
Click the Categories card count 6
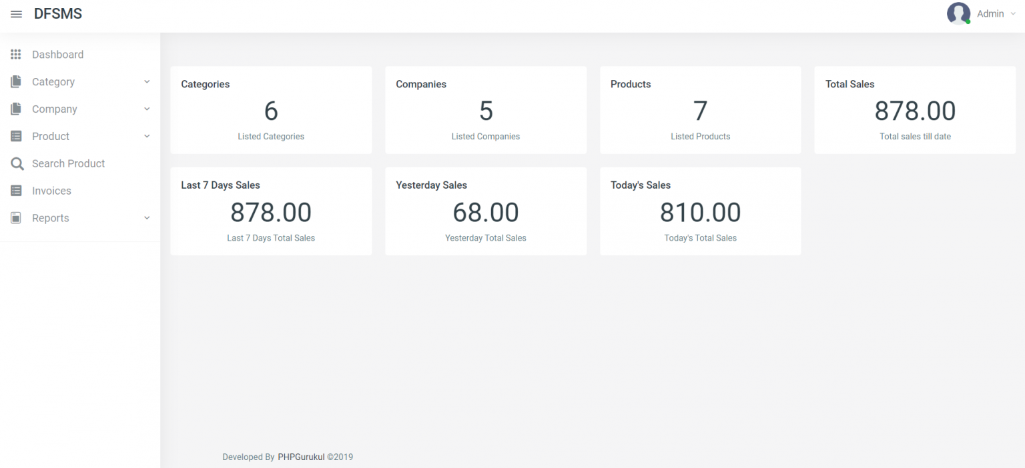tap(271, 111)
